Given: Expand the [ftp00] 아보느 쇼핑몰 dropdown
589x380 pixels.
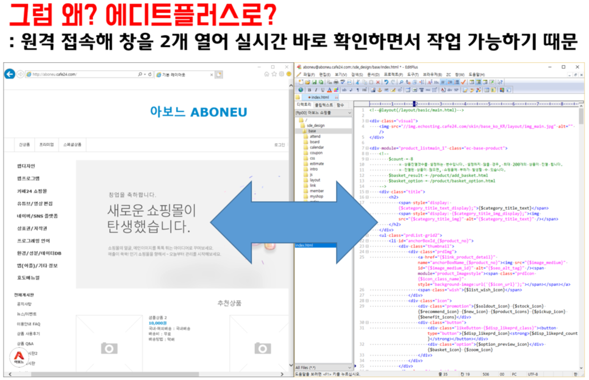Looking at the screenshot, I should coord(349,113).
